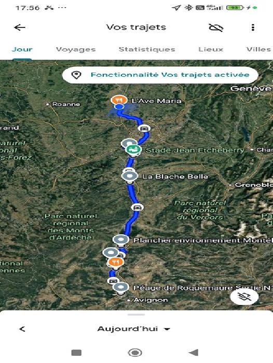Toggle the satellite layer round button
This screenshot has width=273, height=363.
244,296
